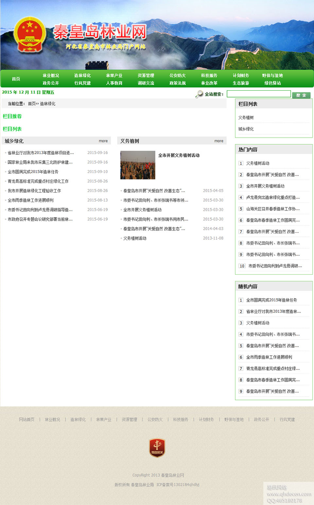Open hot item 10 市委书记田向利到卢龙县调研

pyautogui.click(x=275, y=266)
